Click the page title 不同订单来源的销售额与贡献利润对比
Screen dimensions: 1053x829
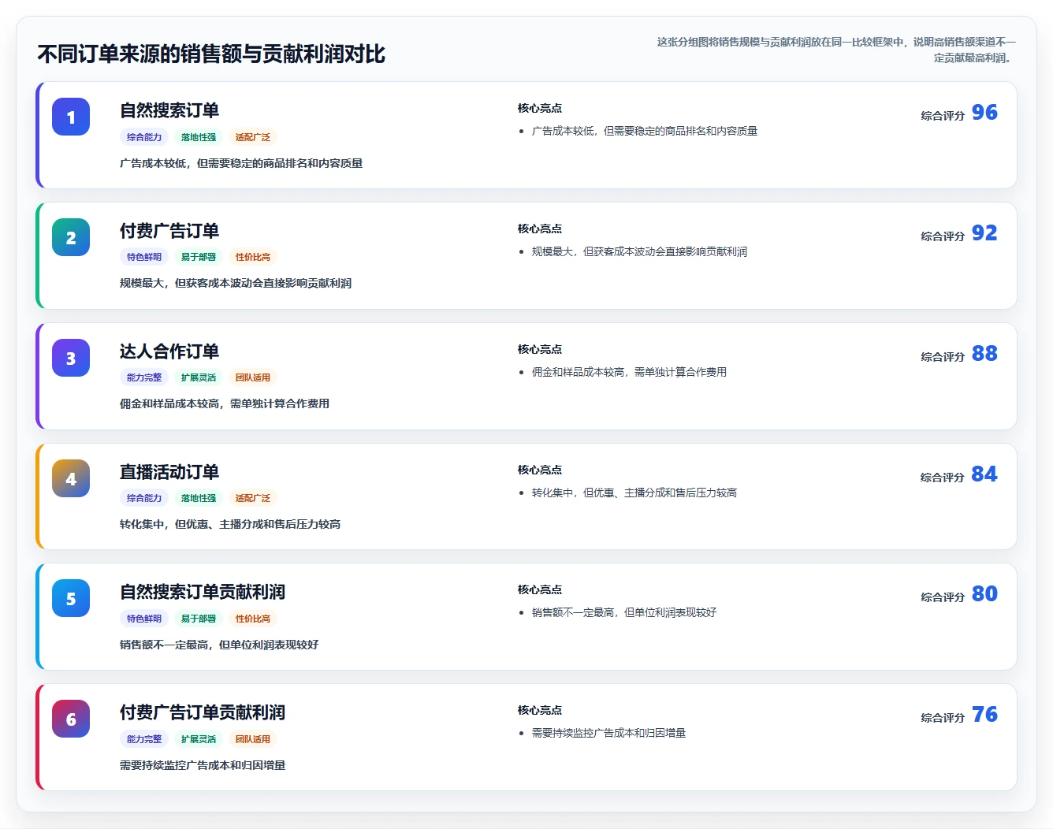[211, 54]
